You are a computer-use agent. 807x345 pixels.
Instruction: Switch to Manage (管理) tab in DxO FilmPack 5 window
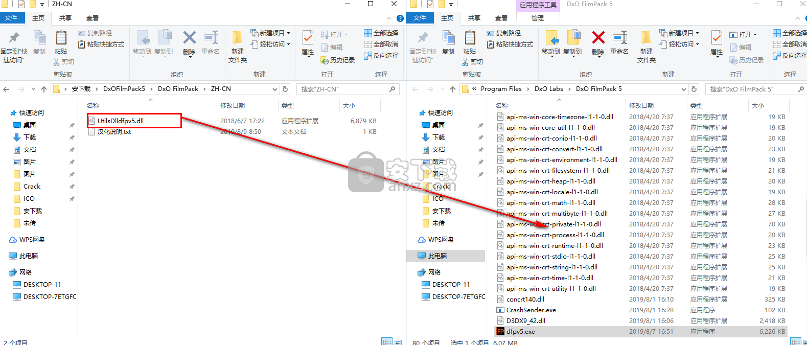coord(538,18)
